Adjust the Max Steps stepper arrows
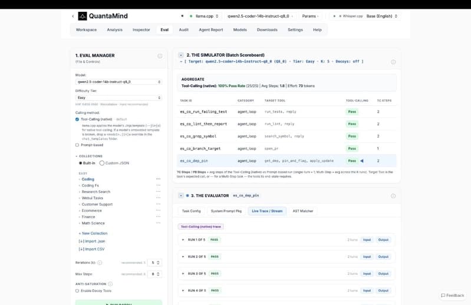 pos(158,274)
